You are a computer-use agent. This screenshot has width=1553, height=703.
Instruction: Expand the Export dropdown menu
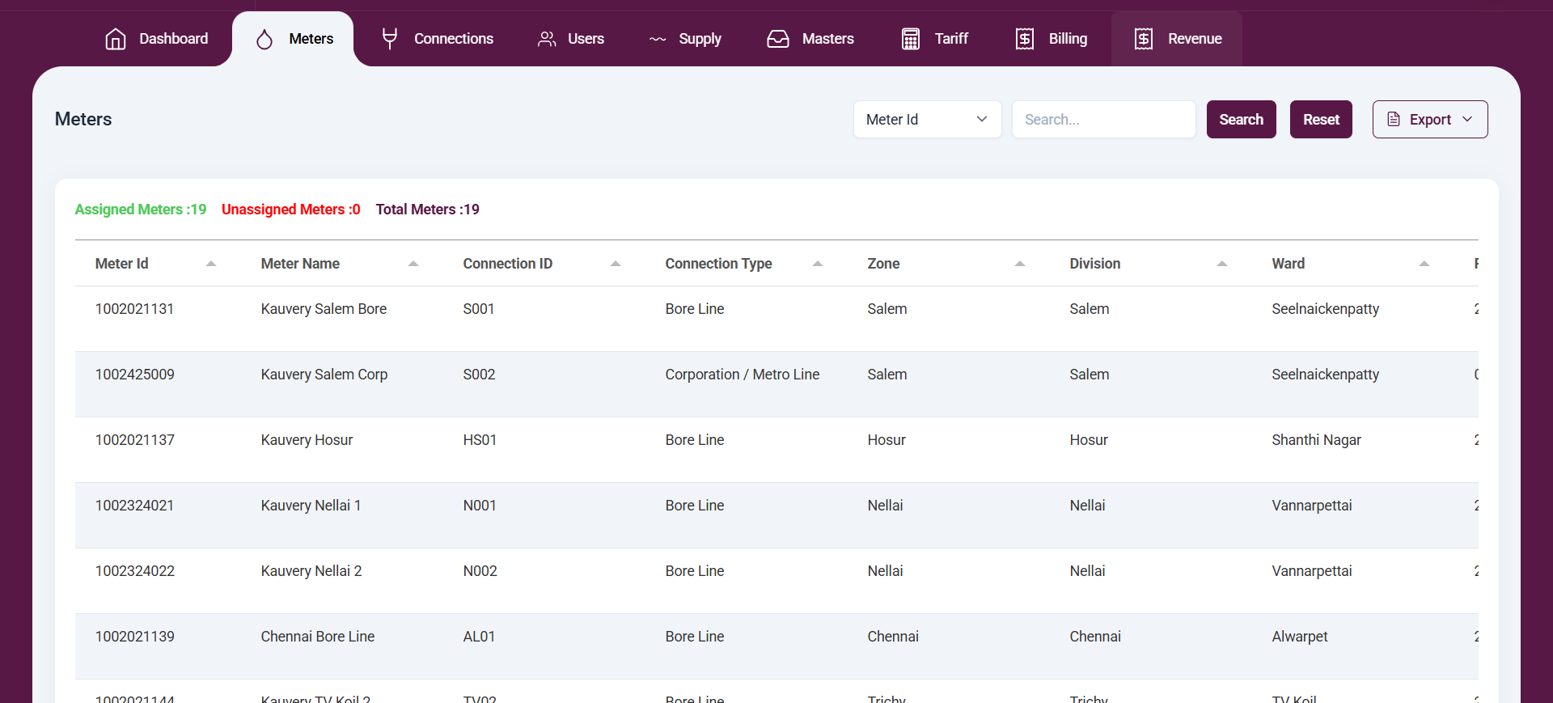click(x=1429, y=120)
